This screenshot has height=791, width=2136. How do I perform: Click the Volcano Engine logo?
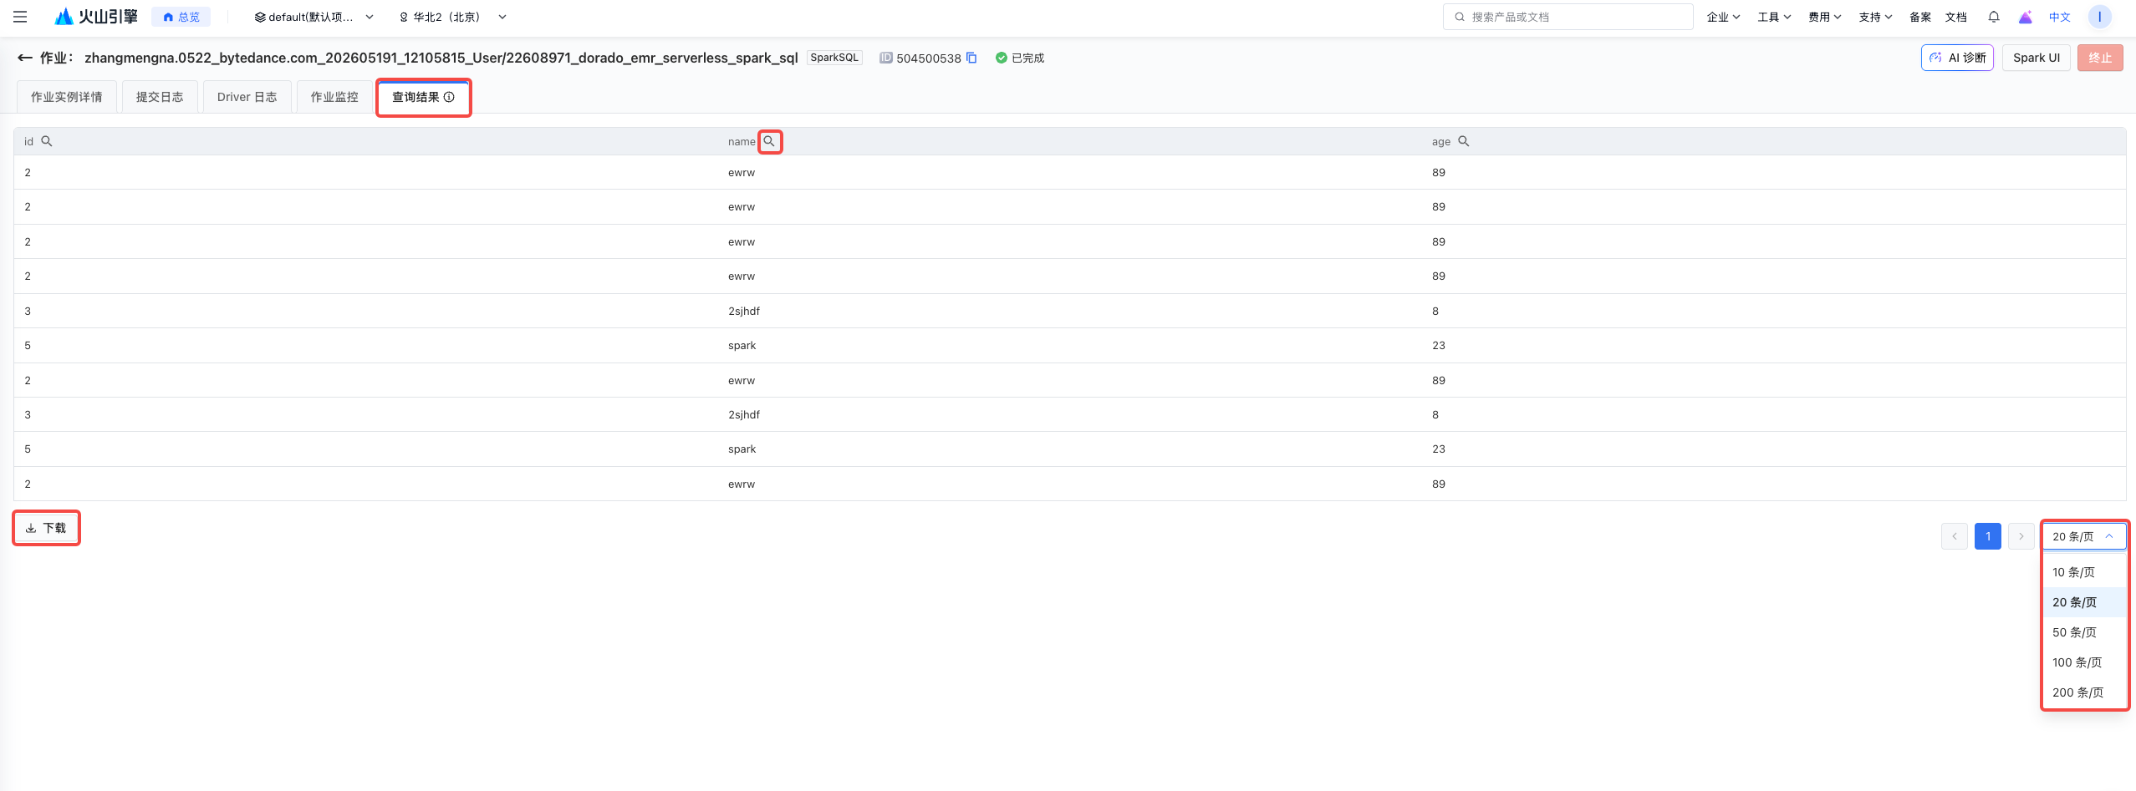point(96,17)
